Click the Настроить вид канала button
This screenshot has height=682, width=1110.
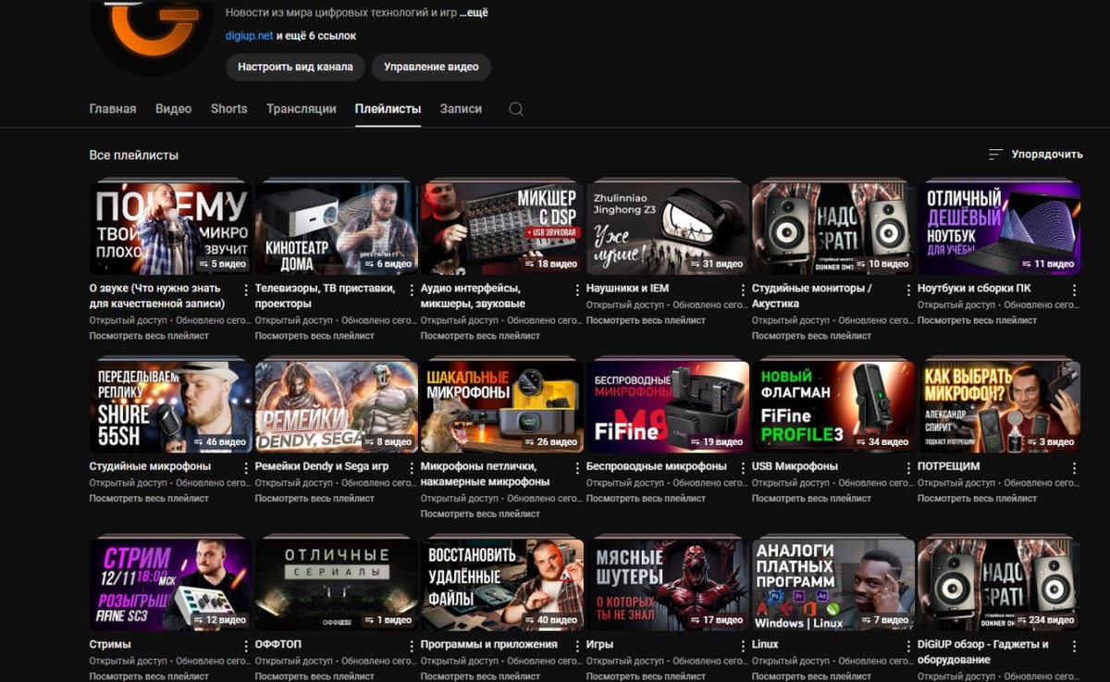point(295,67)
